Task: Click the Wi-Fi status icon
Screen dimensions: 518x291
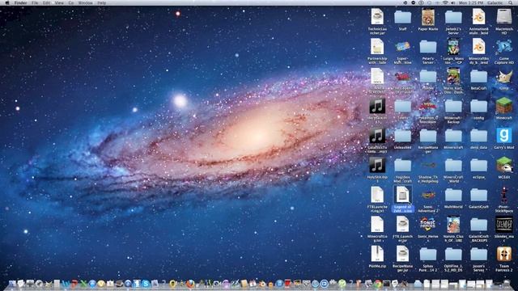Action: 445,2
